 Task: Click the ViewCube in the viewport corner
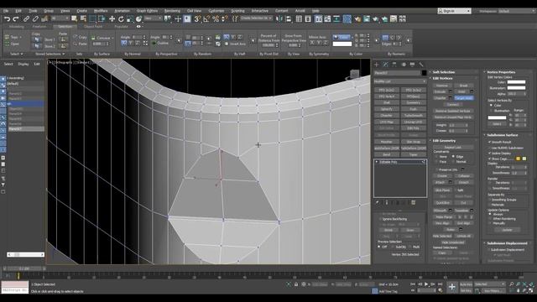click(x=354, y=75)
